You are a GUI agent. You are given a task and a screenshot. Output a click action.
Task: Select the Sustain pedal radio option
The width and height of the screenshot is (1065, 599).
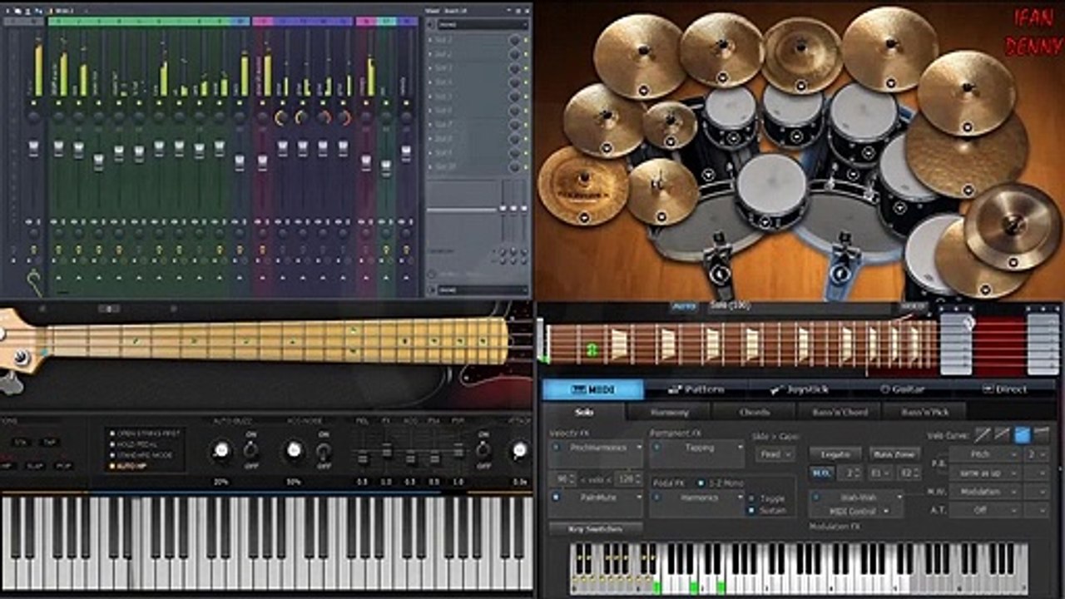pos(751,510)
